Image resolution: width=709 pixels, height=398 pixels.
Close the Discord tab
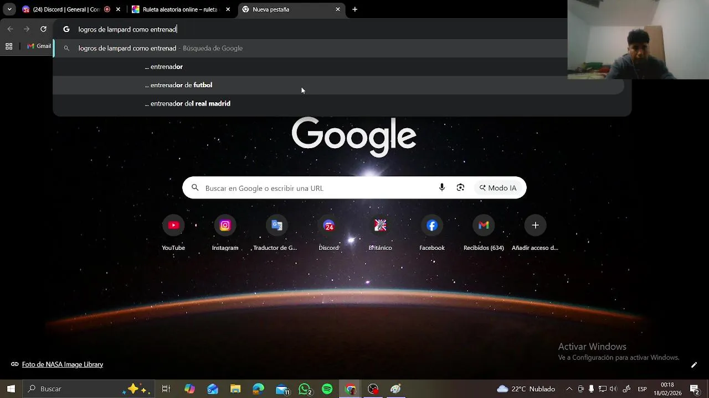(118, 9)
